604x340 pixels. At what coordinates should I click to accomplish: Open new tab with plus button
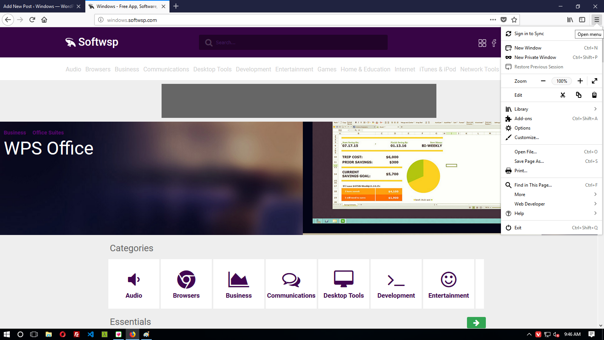coord(176,6)
